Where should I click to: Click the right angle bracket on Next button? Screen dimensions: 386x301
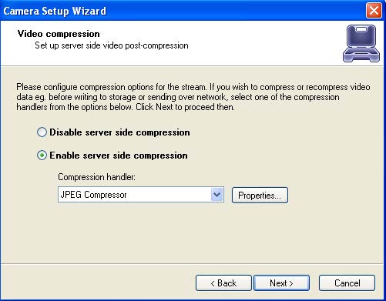click(x=291, y=283)
